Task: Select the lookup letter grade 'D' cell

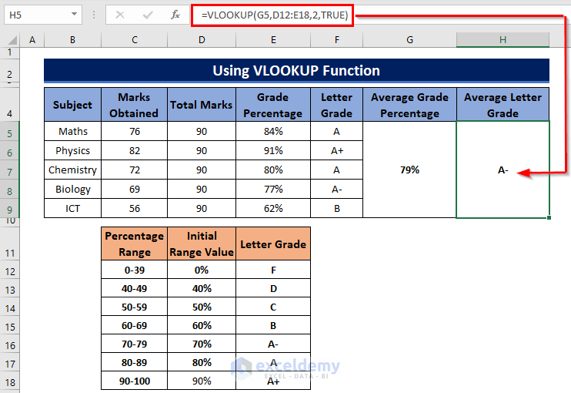Action: click(x=273, y=288)
